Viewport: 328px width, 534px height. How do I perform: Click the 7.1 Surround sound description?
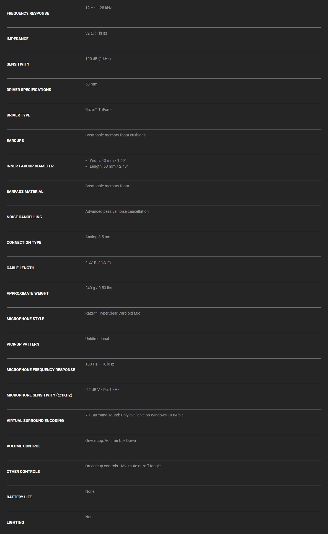click(x=134, y=415)
